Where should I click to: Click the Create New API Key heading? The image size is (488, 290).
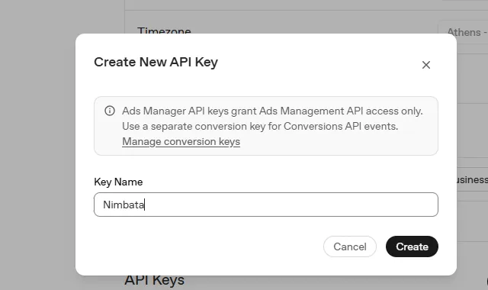(x=156, y=62)
